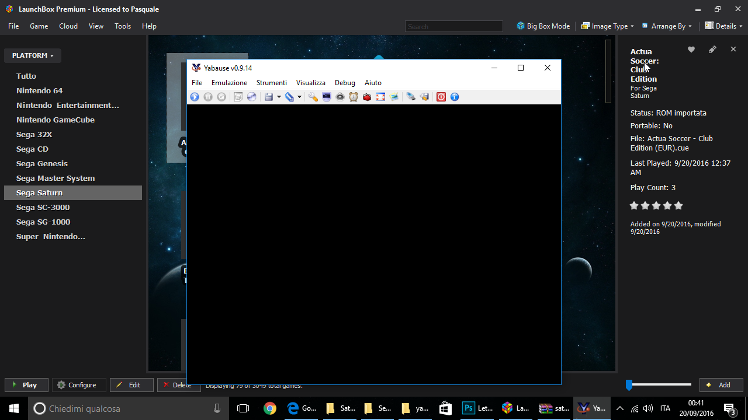The image size is (748, 420).
Task: Click the red power quit icon
Action: coord(441,97)
